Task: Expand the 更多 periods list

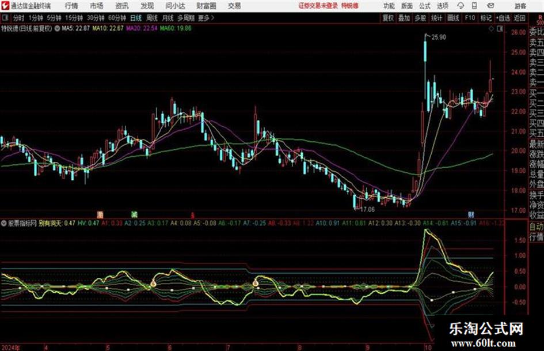Action: 207,18
